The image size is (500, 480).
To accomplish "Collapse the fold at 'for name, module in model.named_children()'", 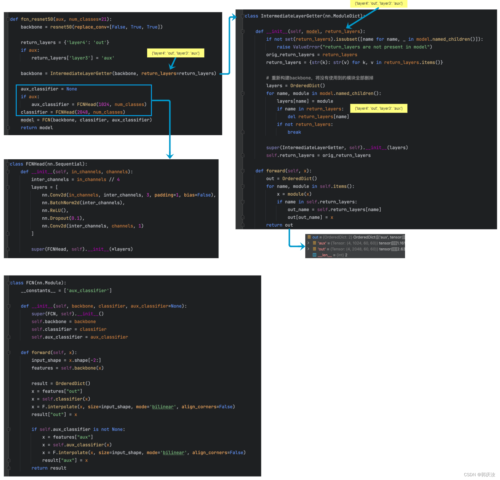I will click(x=243, y=93).
